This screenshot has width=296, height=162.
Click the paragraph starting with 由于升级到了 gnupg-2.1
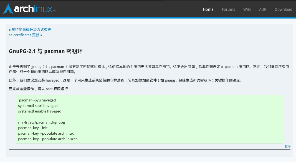(x=149, y=69)
